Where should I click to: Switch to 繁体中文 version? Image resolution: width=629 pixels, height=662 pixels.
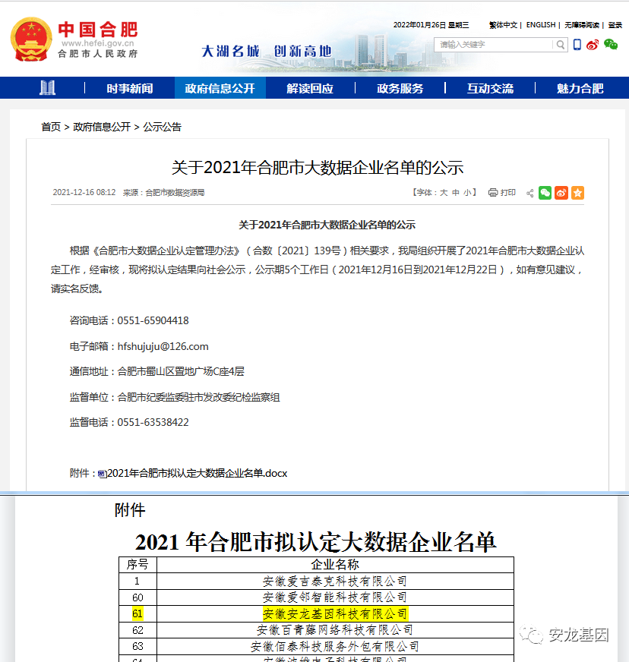coord(503,25)
